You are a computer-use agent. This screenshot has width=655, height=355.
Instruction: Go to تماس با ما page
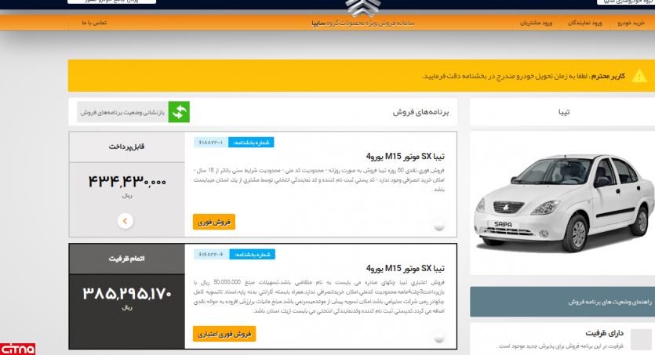point(93,23)
